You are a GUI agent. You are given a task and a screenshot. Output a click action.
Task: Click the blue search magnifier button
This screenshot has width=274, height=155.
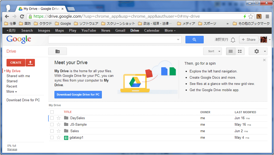194,39
